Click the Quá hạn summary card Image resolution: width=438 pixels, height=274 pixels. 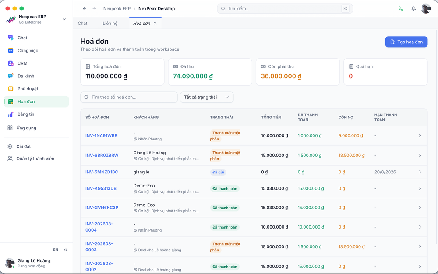coord(385,72)
